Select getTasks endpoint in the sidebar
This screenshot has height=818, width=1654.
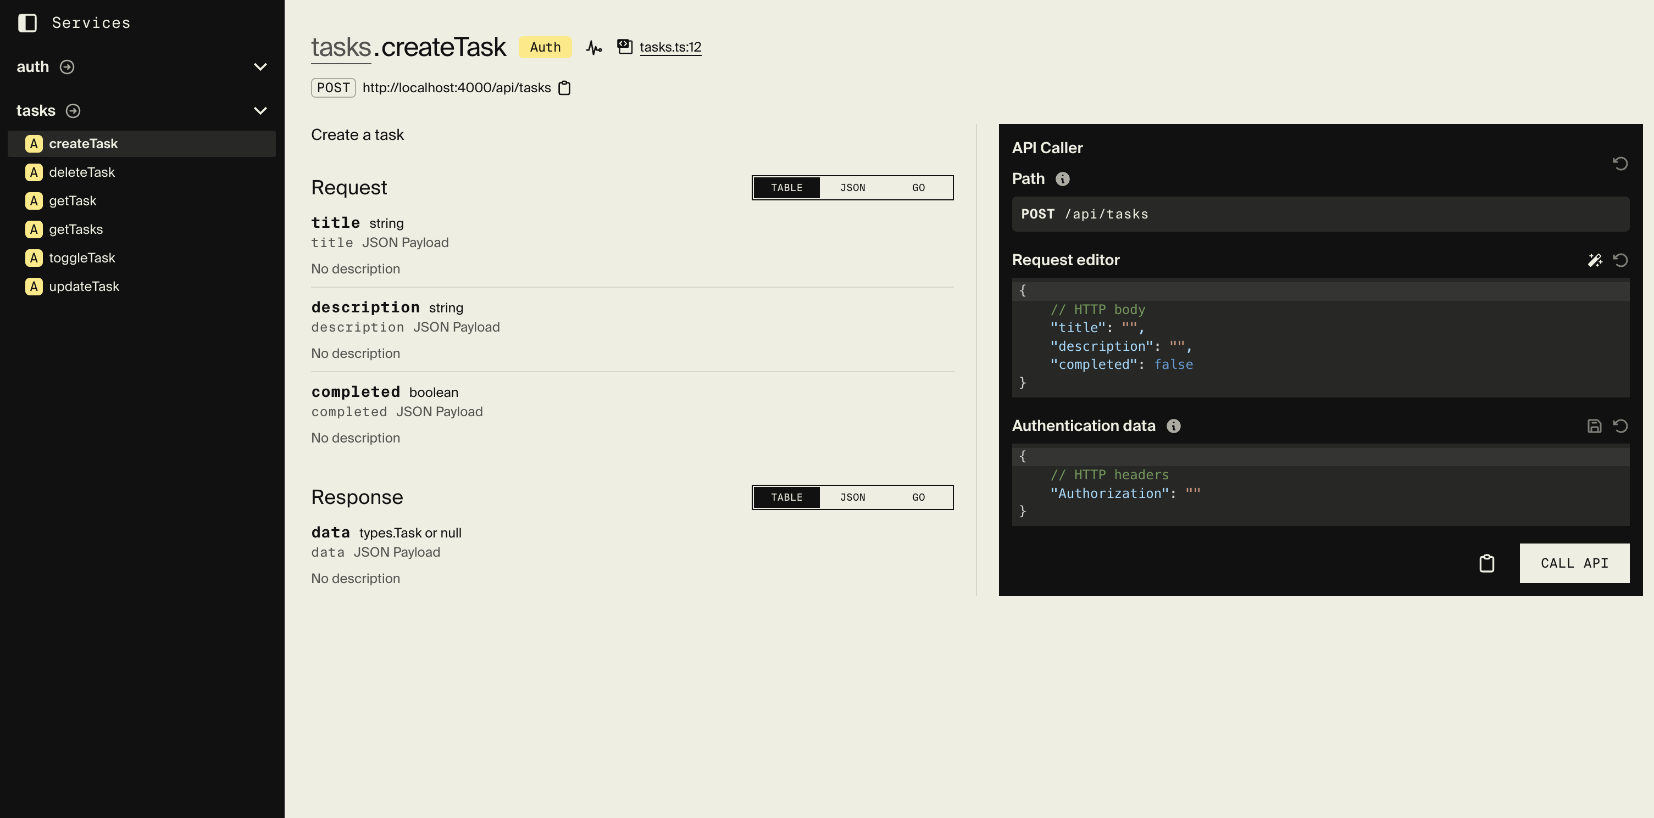click(76, 229)
